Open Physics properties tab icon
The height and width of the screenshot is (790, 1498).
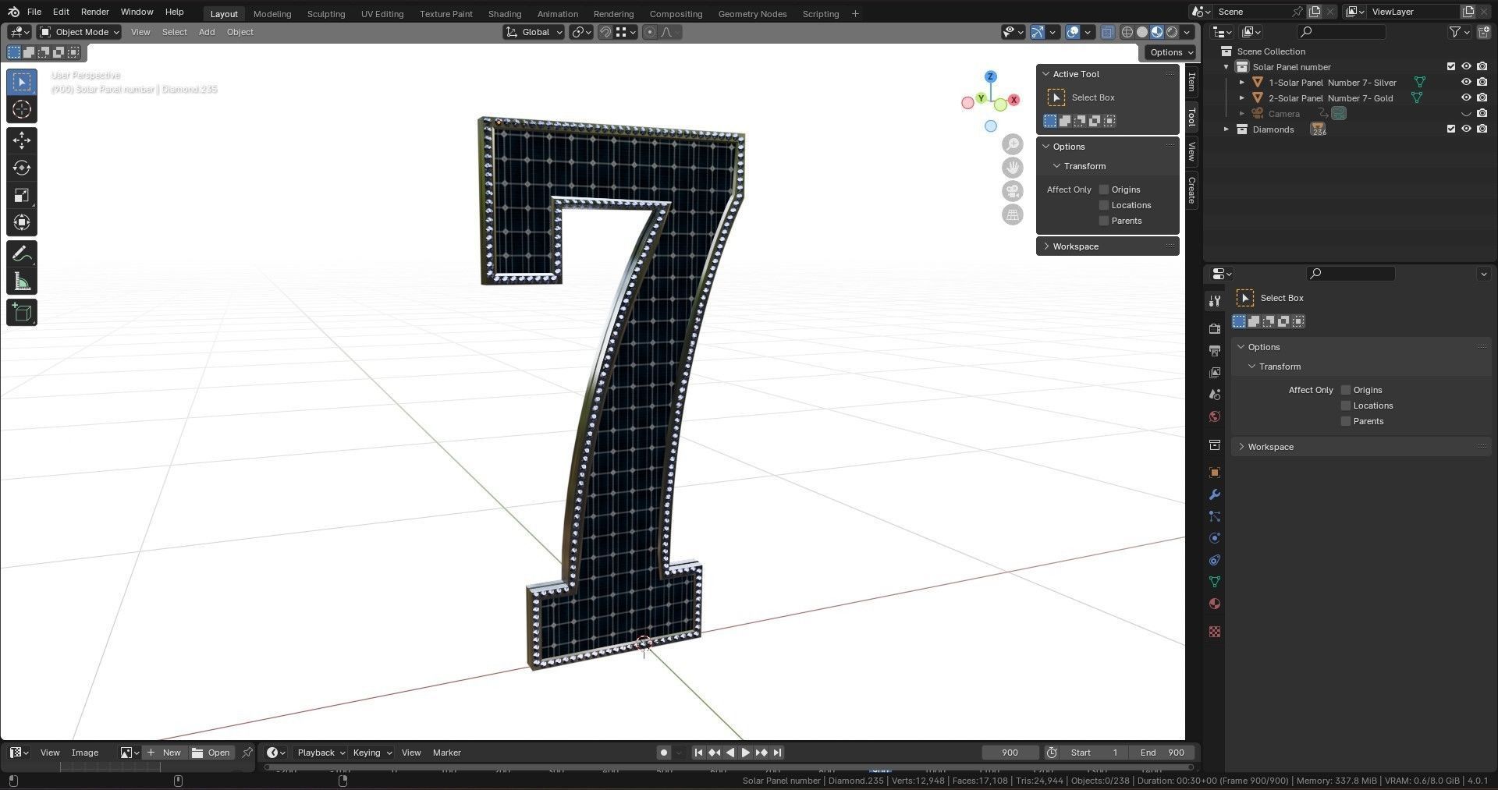pos(1214,538)
